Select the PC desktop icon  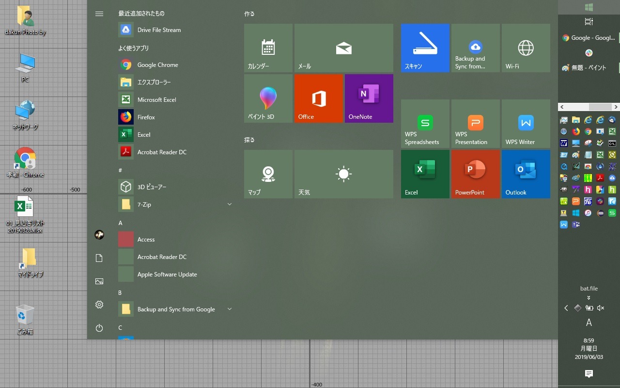pos(25,68)
